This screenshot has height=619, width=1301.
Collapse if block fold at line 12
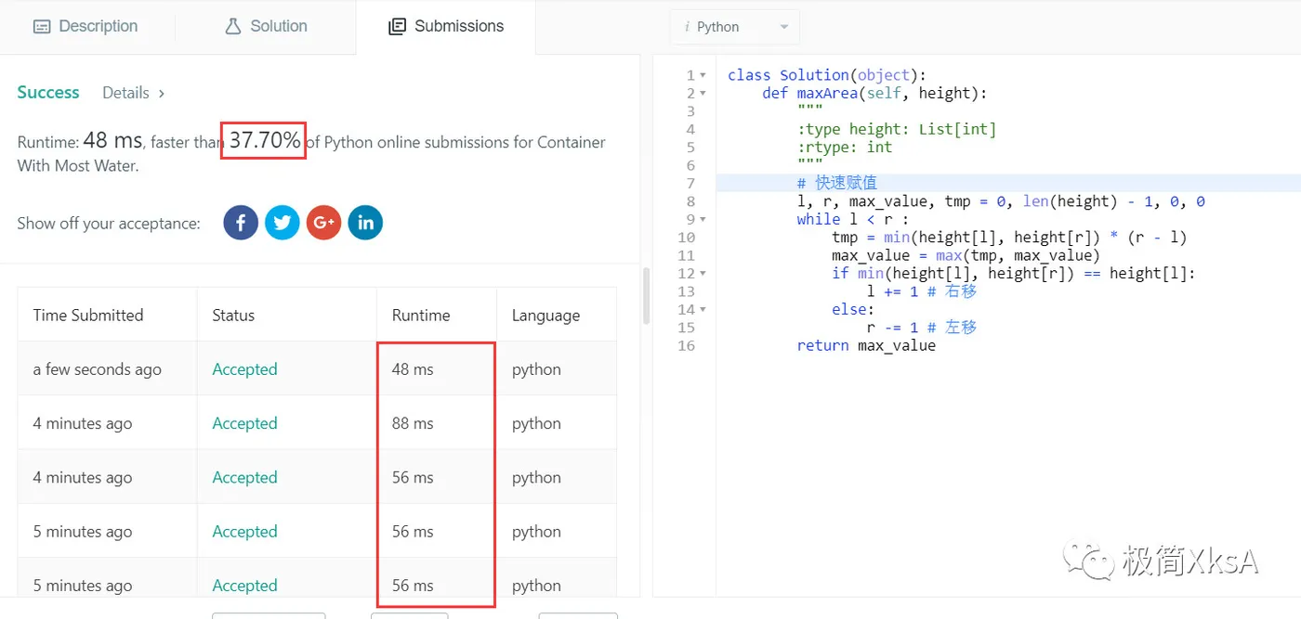pyautogui.click(x=703, y=273)
